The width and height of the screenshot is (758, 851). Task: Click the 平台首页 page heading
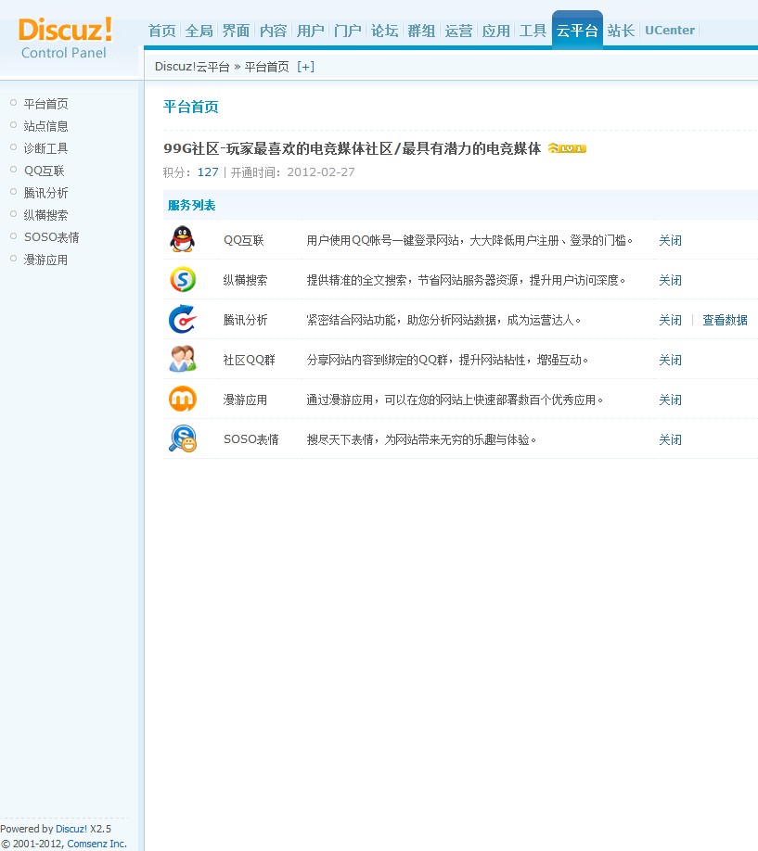click(x=191, y=107)
